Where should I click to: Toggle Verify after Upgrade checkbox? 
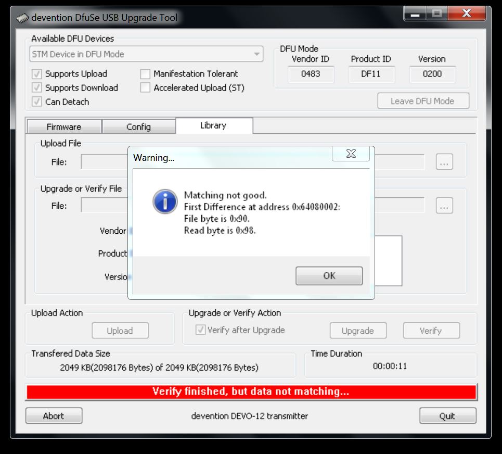(200, 330)
